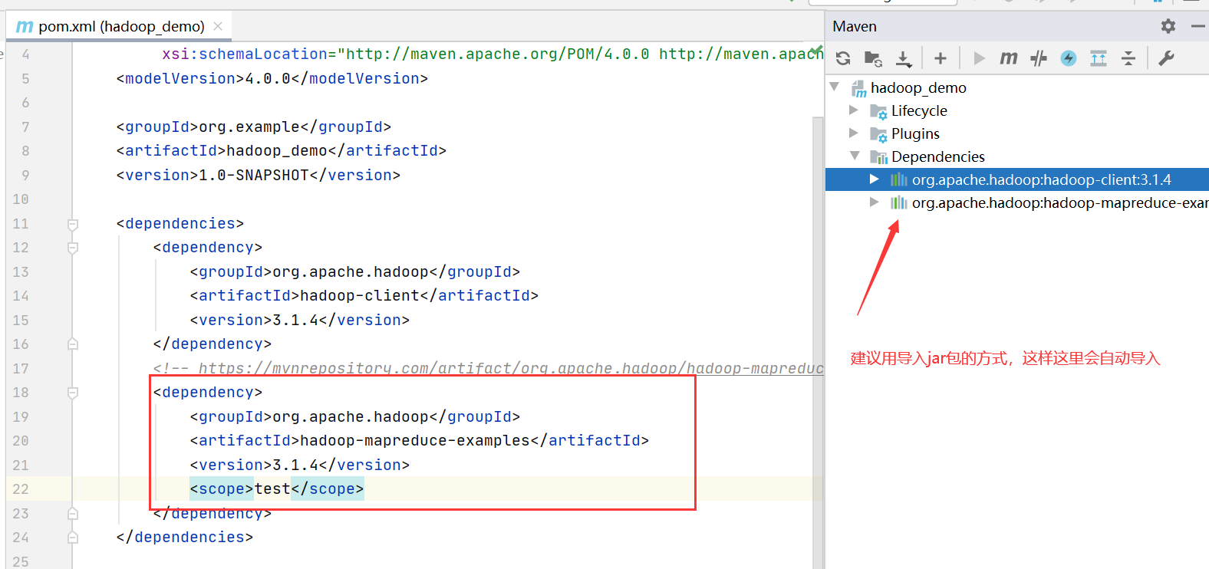Show dependencies diagram icon in Maven toolbar

click(x=1099, y=58)
